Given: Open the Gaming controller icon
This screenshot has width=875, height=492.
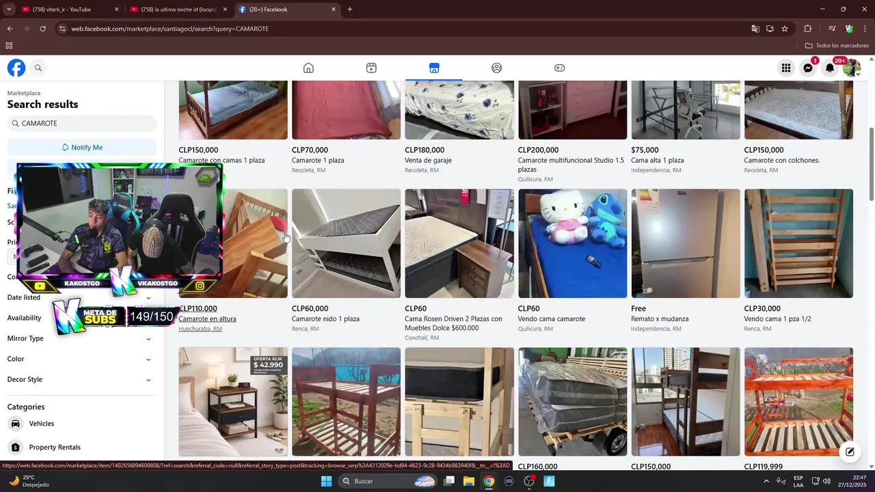Looking at the screenshot, I should pyautogui.click(x=559, y=68).
